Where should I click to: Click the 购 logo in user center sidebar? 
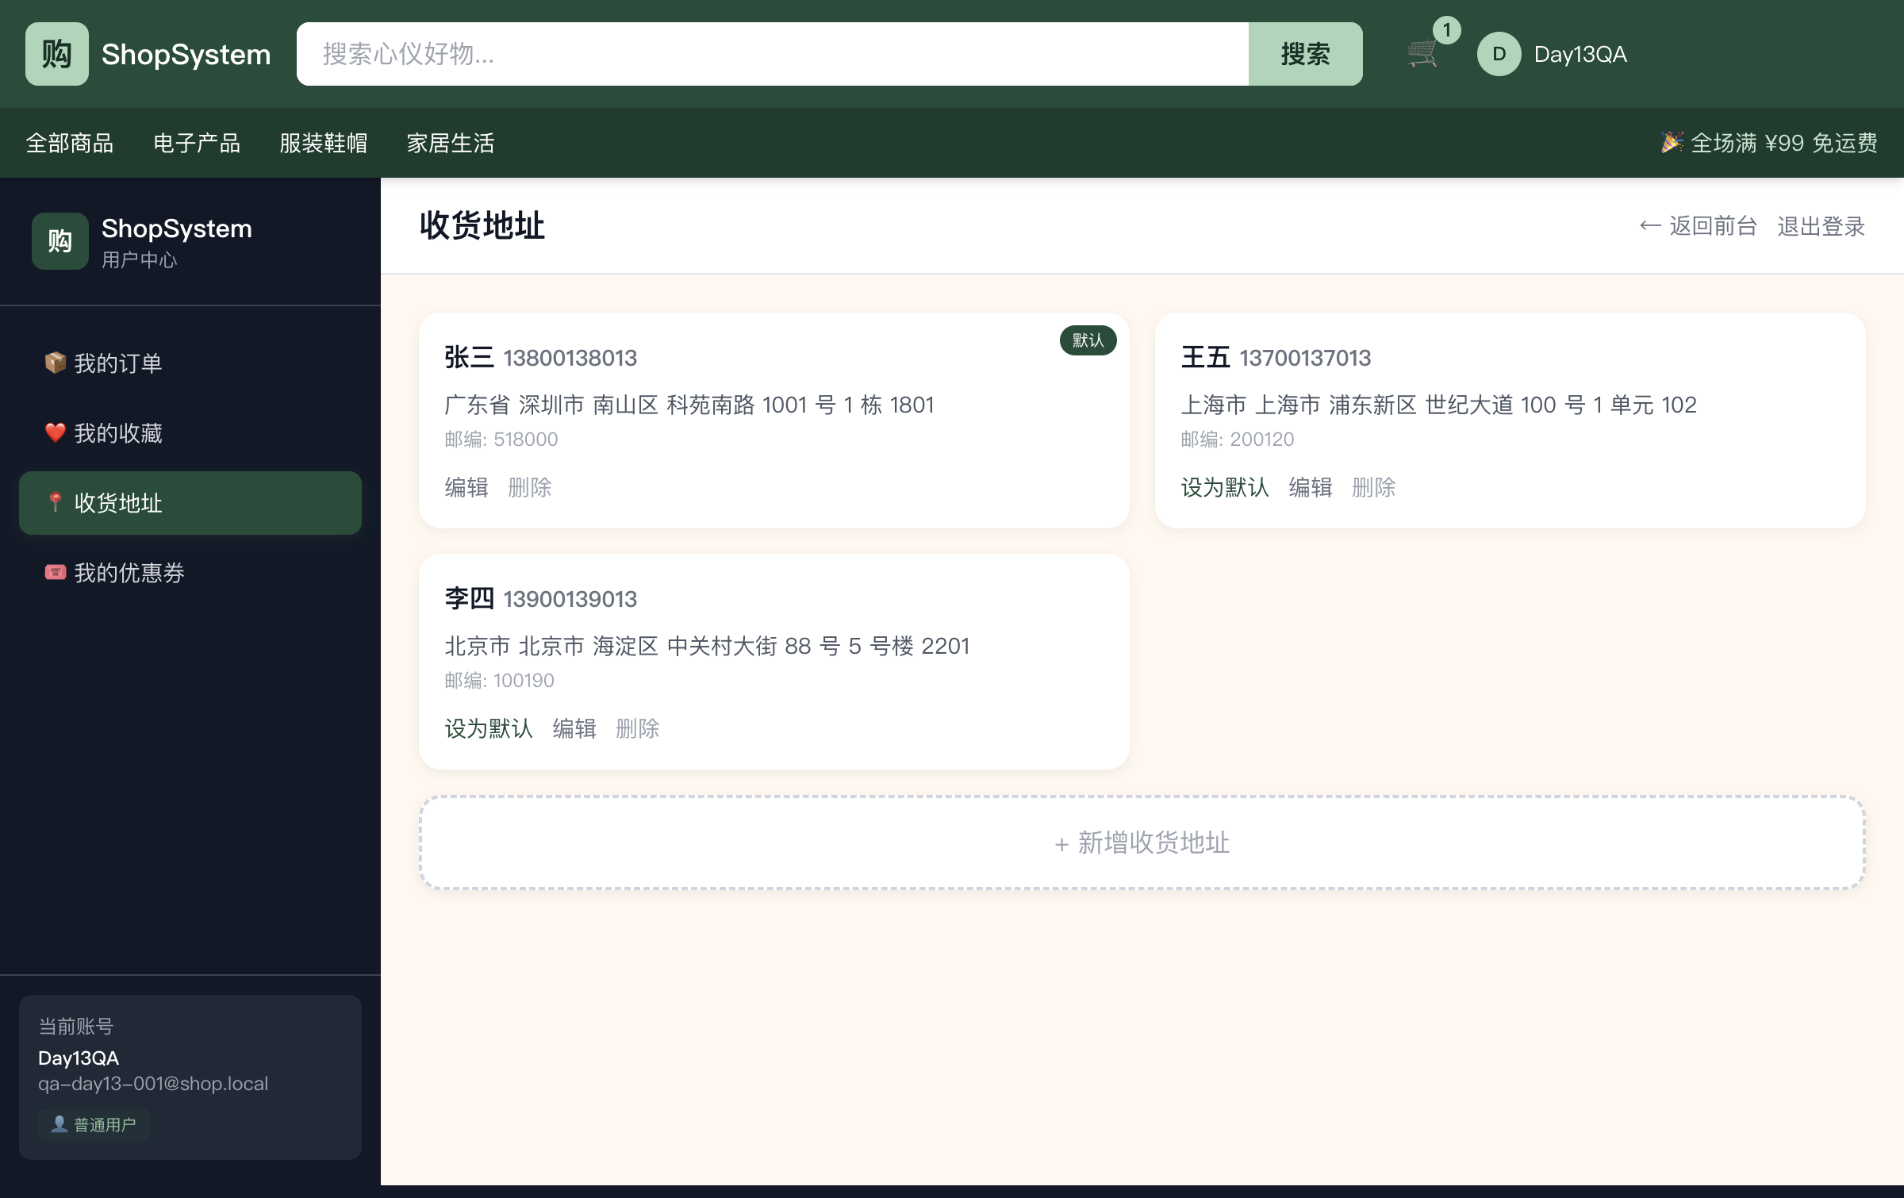click(x=60, y=241)
